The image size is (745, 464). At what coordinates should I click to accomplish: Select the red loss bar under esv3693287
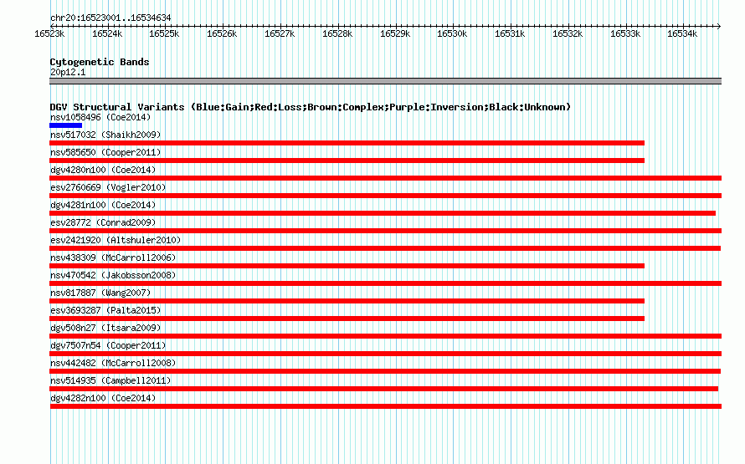tap(347, 319)
